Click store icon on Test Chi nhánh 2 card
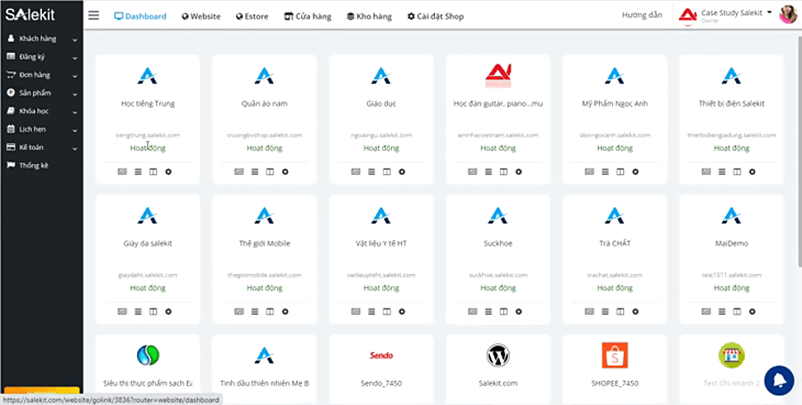The height and width of the screenshot is (405, 802). tap(732, 355)
